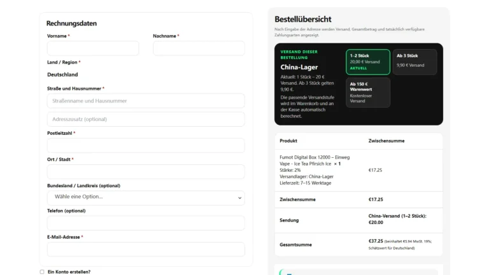Click the 'Rechnungsdaten' heading
Screen dimensions: 489x275
point(71,24)
